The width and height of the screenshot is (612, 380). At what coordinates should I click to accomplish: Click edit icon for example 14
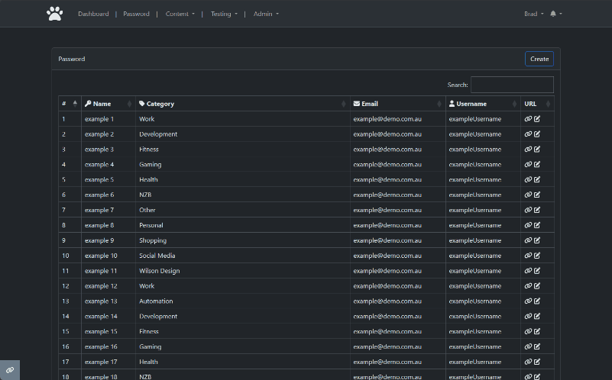point(537,317)
